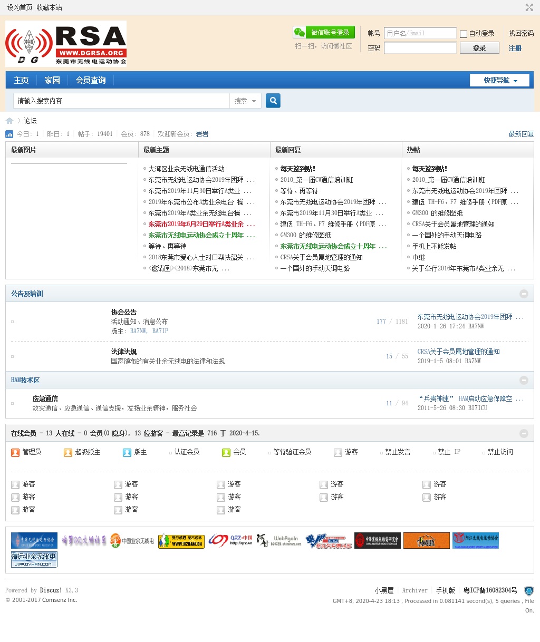Select the 主页 navigation tab
The height and width of the screenshot is (642, 540).
(21, 80)
